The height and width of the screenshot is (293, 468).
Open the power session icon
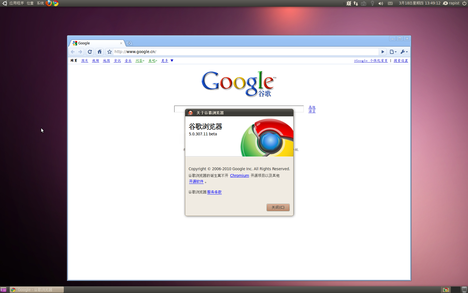464,3
